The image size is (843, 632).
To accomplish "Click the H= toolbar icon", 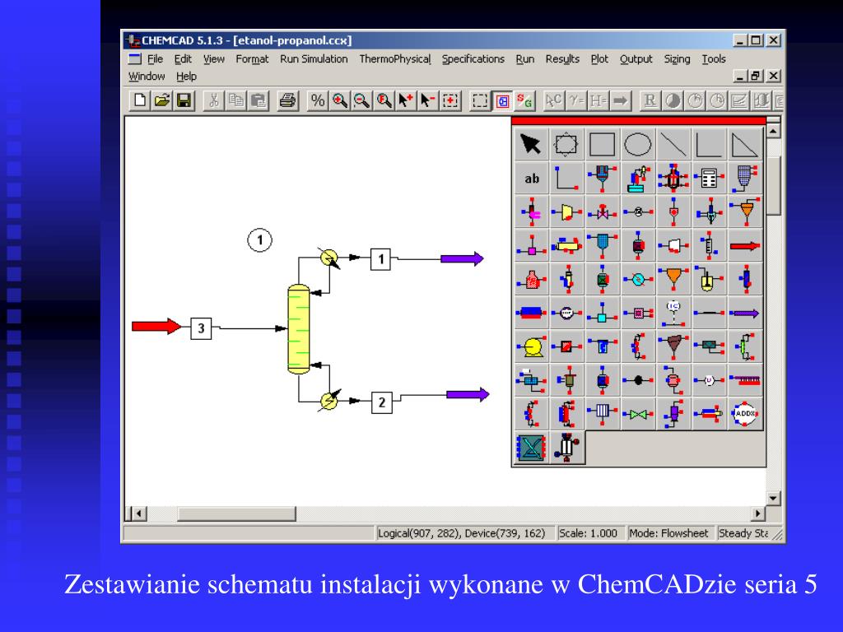I will point(598,100).
